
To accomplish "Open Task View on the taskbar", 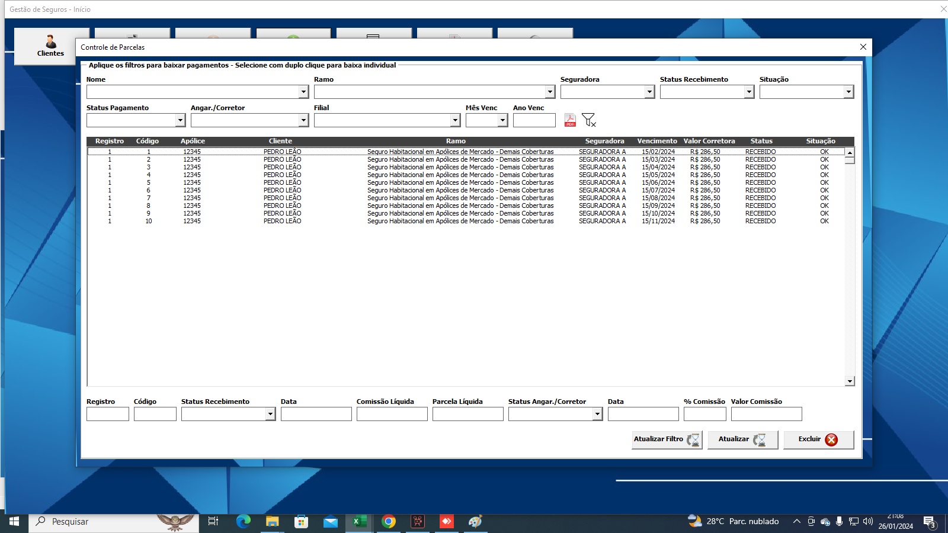I will click(x=213, y=521).
